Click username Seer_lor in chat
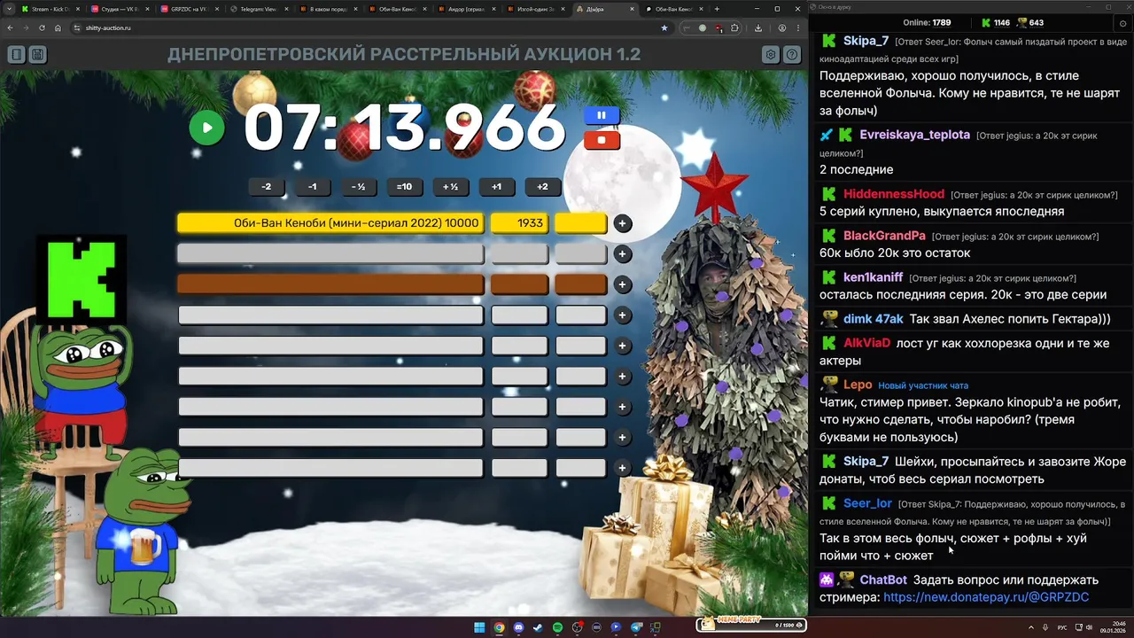Screen dimensions: 1134x638 (867, 503)
